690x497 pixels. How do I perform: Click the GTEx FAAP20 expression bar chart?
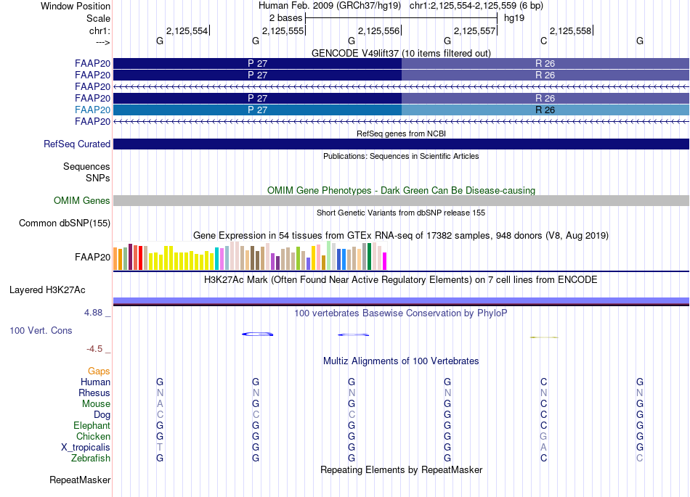[250, 255]
